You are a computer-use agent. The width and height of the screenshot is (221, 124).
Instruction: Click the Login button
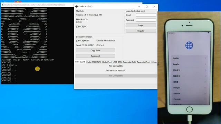141,25
